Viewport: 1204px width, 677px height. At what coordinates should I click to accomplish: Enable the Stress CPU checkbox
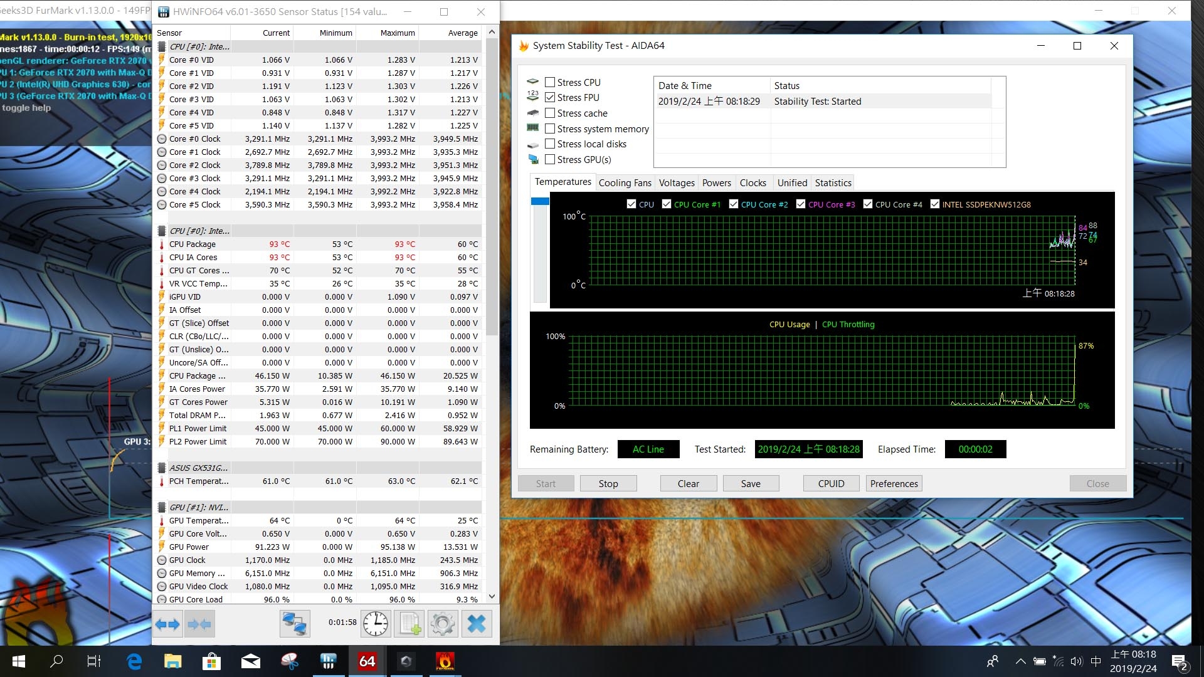pyautogui.click(x=550, y=82)
